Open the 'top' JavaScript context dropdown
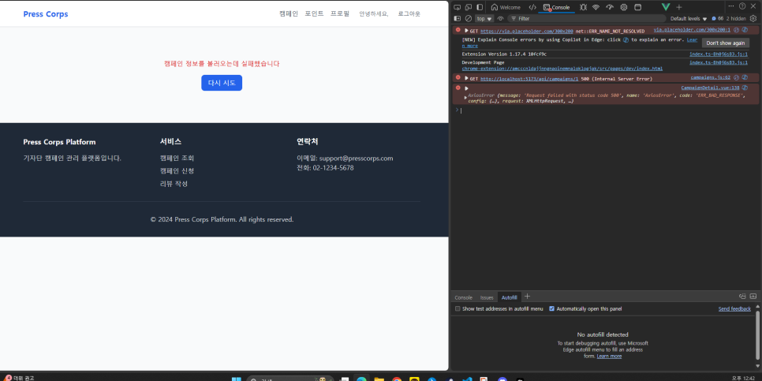The width and height of the screenshot is (762, 381). click(x=484, y=18)
